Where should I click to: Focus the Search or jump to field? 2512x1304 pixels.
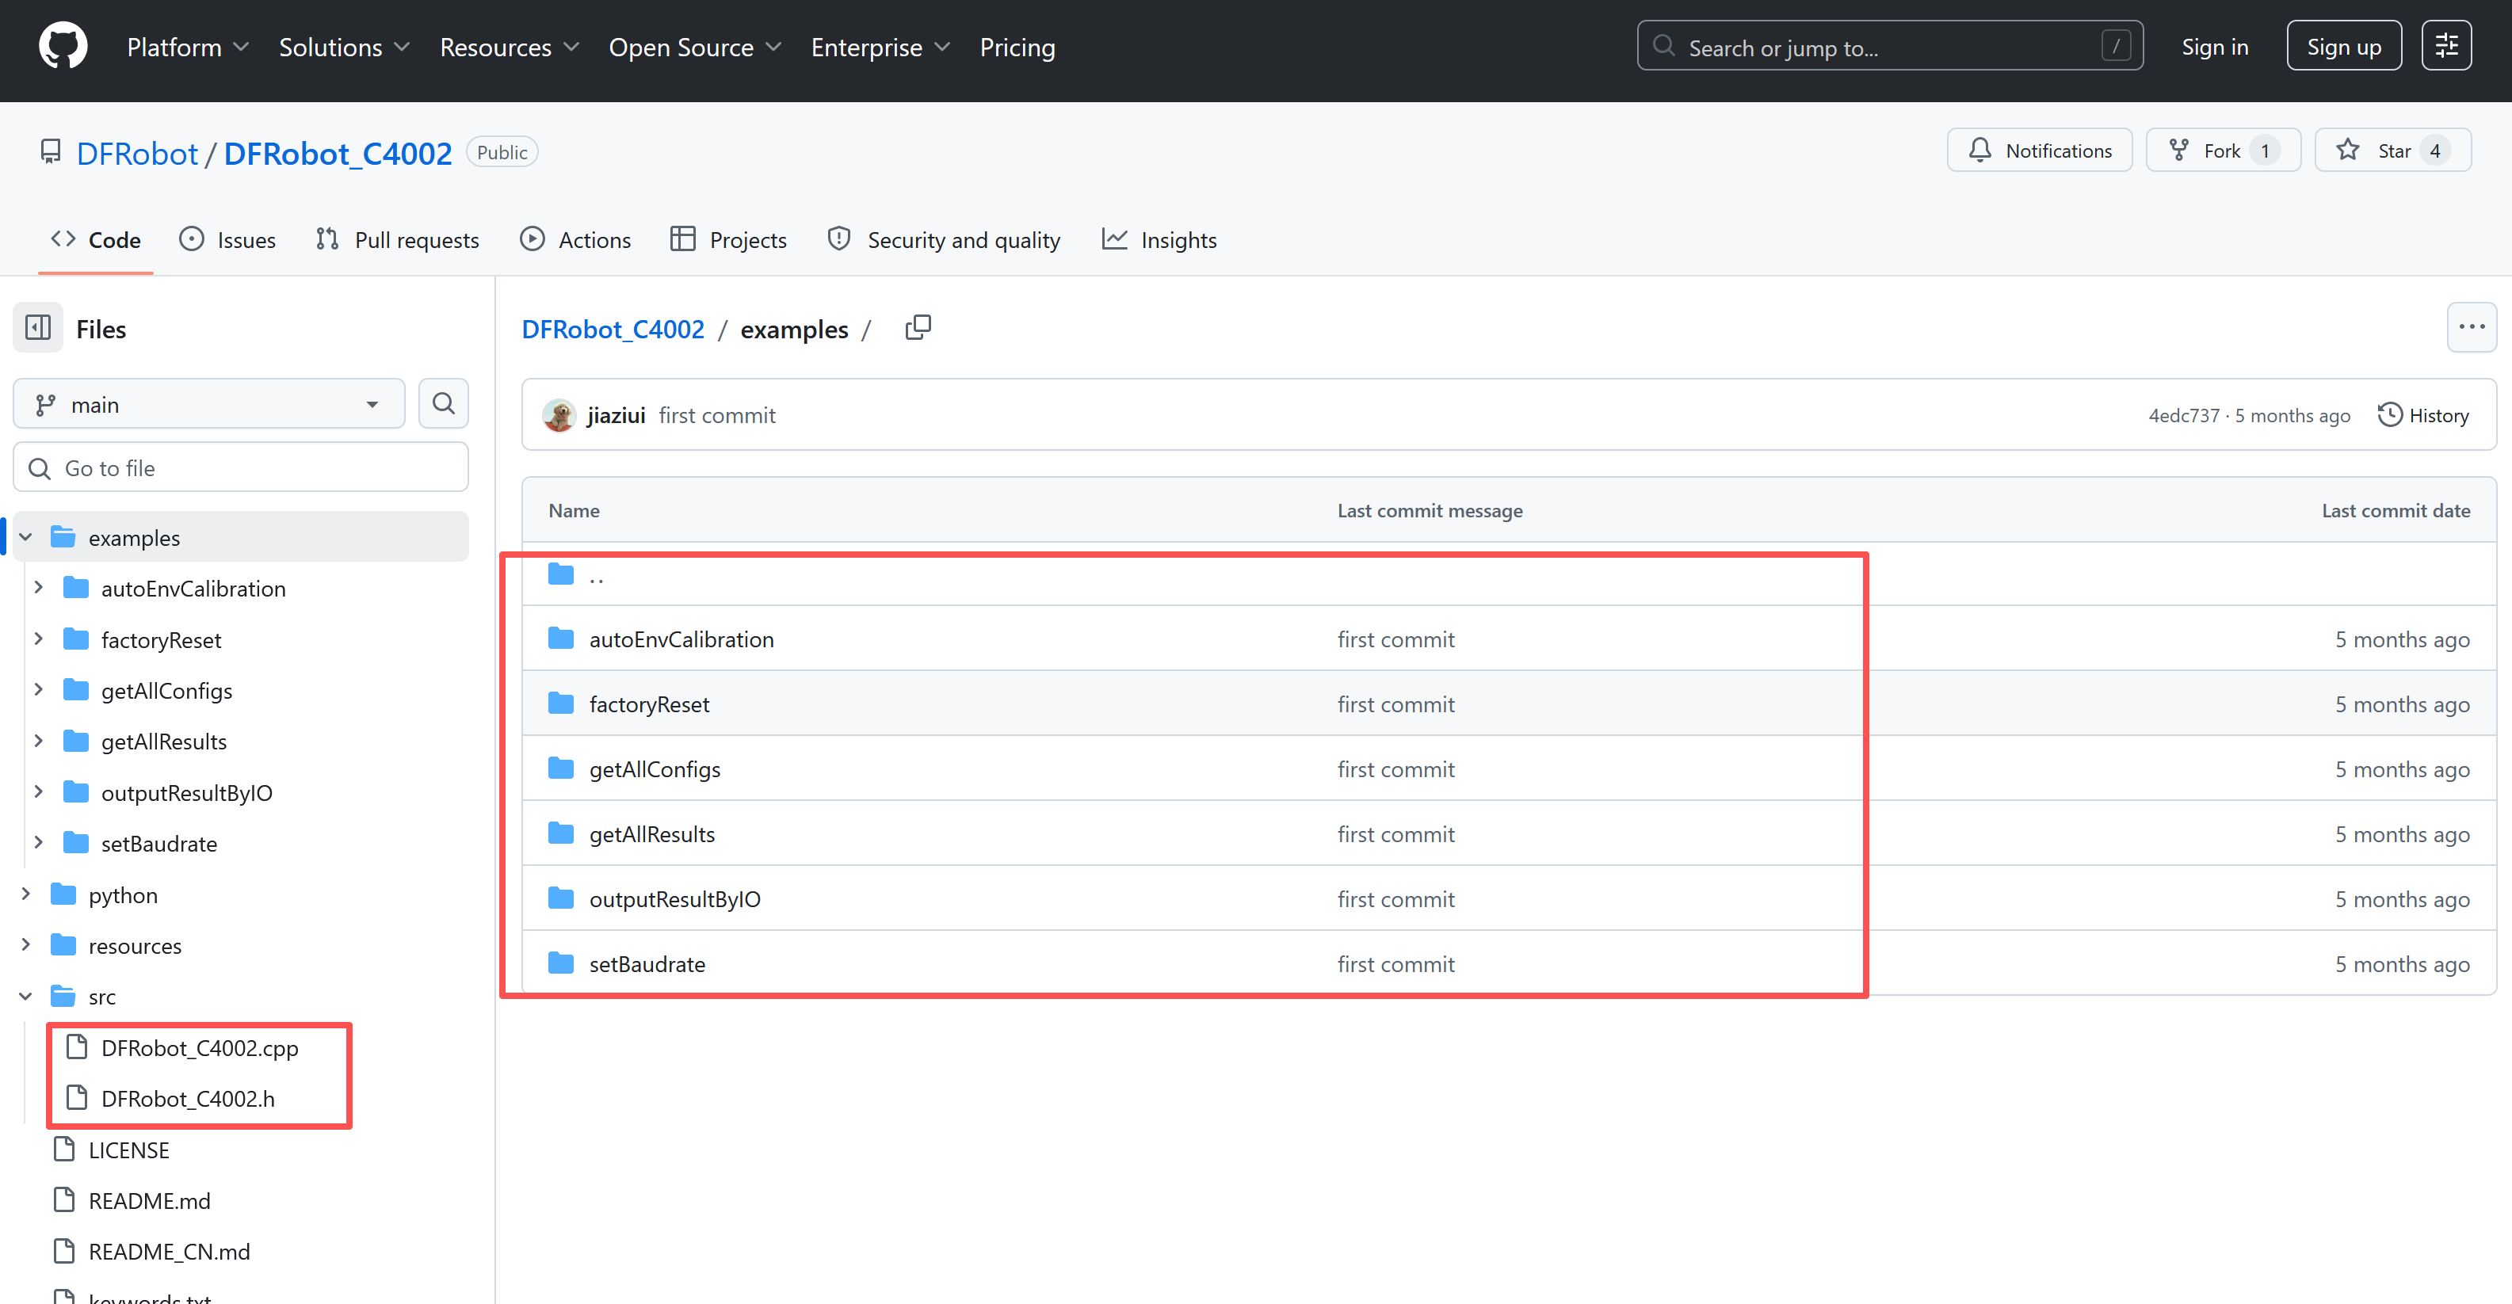(x=1889, y=46)
